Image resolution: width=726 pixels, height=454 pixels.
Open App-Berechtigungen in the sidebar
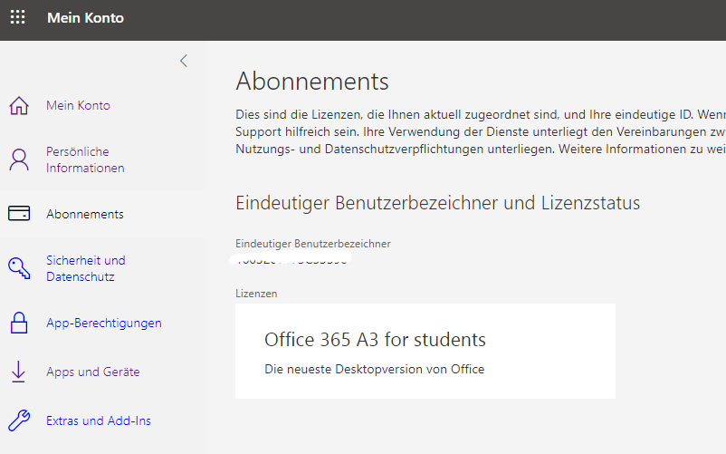104,323
